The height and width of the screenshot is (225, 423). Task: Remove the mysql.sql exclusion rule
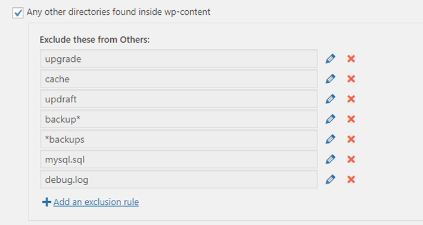click(x=351, y=160)
